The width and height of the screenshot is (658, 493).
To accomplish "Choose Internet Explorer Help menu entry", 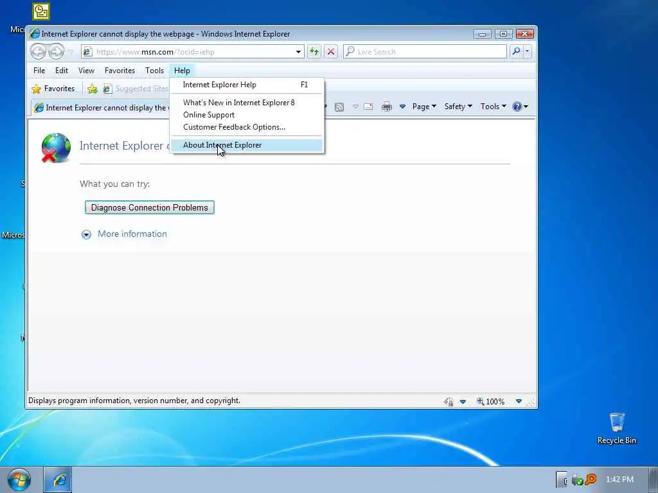I will tap(247, 85).
